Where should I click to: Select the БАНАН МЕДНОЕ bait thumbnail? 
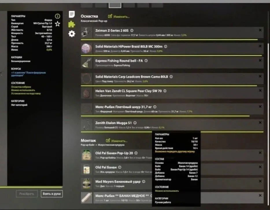point(86,198)
